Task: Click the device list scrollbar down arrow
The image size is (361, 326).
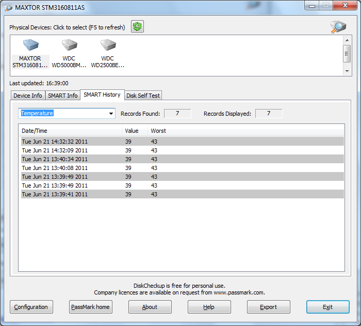Action: tap(347, 71)
